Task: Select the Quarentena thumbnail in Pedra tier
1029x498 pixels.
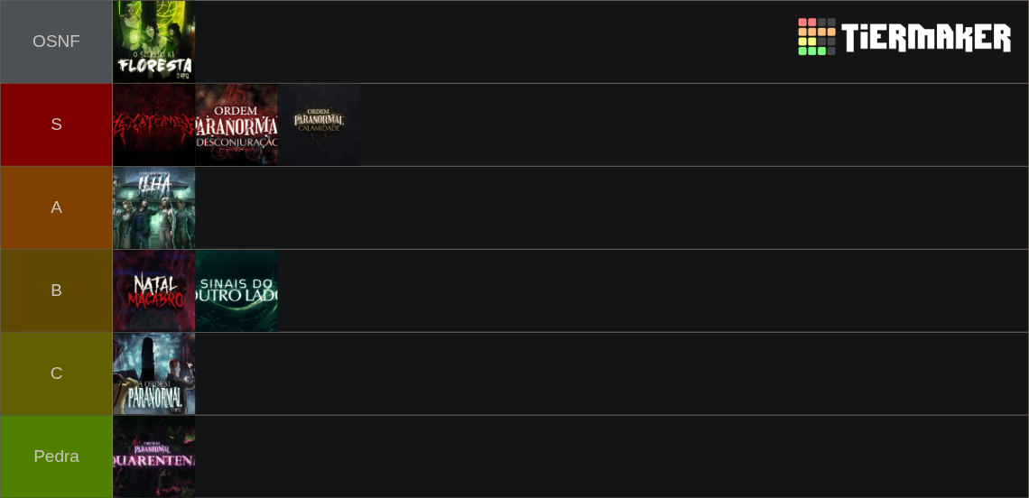Action: click(x=154, y=456)
